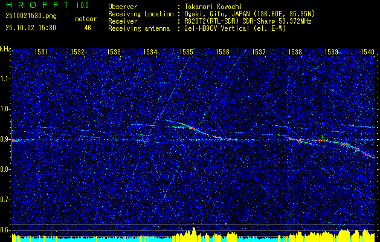Click the 'Observer' field label
Image resolution: width=380 pixels, height=242 pixels.
click(x=123, y=7)
